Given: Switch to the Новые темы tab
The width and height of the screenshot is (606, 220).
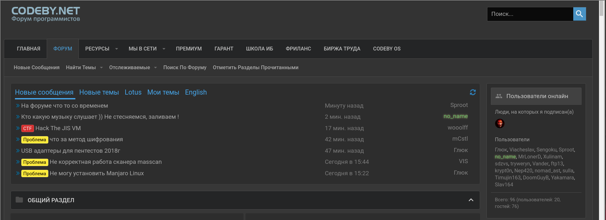Looking at the screenshot, I should click(99, 92).
